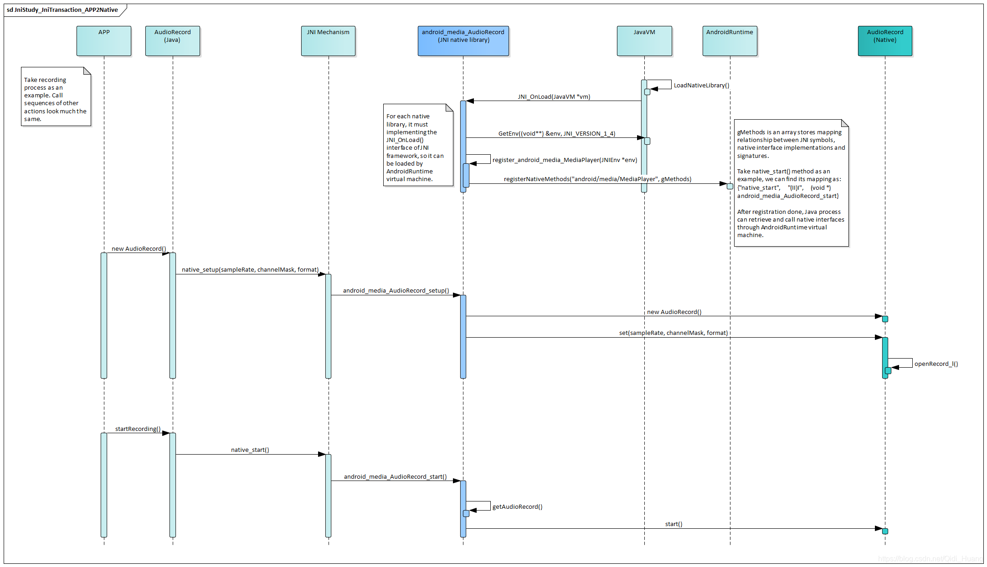987x567 pixels.
Task: Click the android_media_AudioRecord JNI native library box
Action: (463, 41)
